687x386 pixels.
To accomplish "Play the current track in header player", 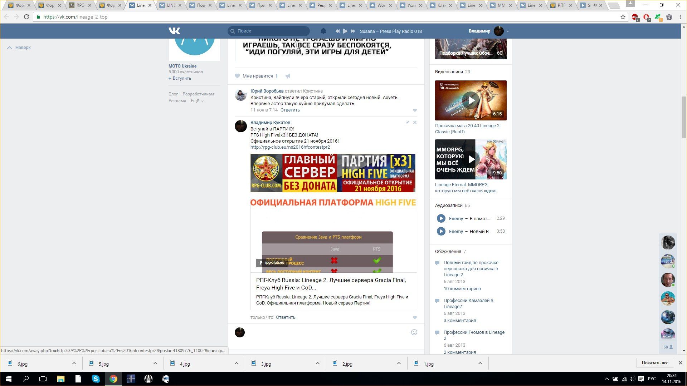I will (x=345, y=31).
